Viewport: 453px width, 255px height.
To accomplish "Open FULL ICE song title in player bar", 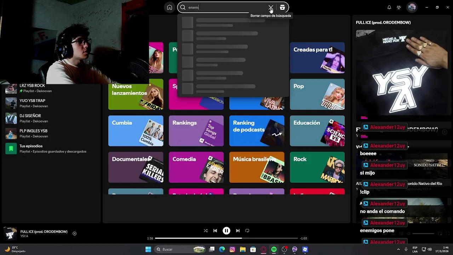I will [44, 232].
